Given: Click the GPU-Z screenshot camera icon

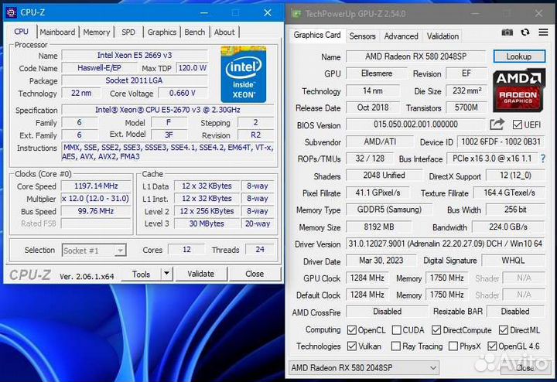Looking at the screenshot, I should point(507,32).
